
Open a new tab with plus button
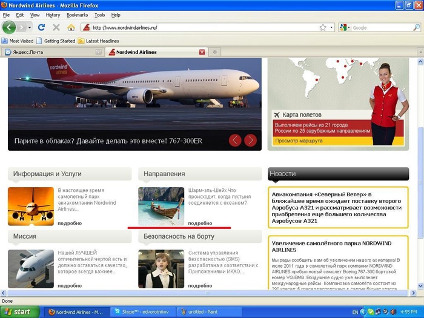point(214,52)
